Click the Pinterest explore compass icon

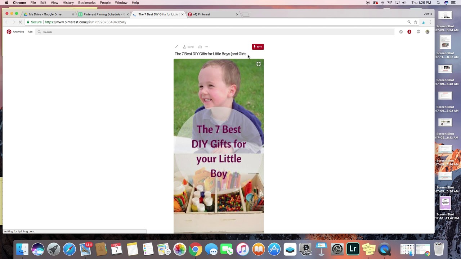[401, 32]
